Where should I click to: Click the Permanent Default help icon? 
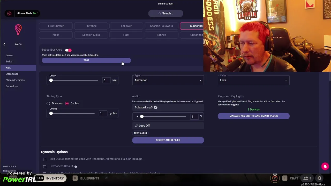(76, 167)
